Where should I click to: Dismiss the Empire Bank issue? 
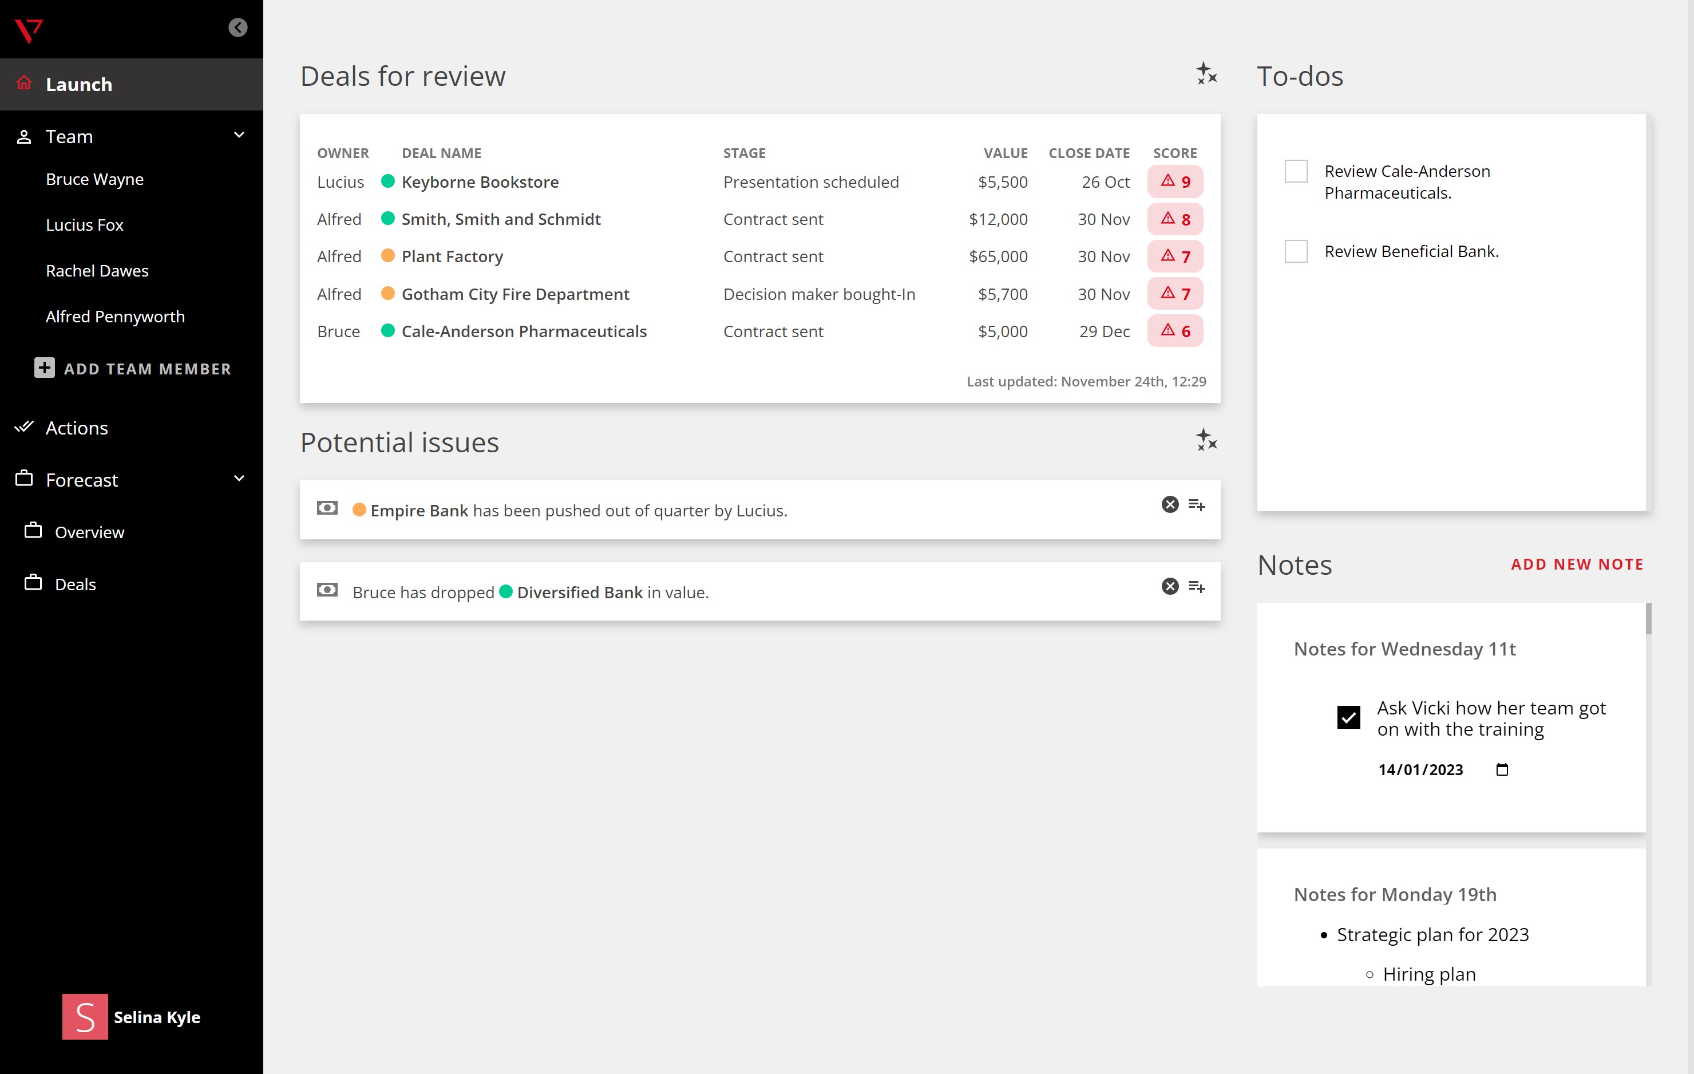[x=1169, y=504]
